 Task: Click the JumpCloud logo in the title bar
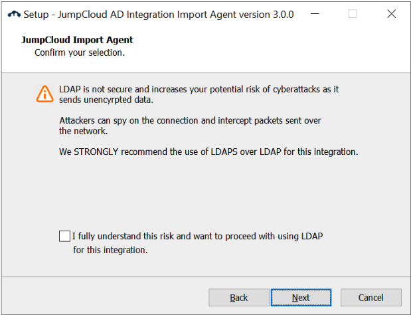pyautogui.click(x=13, y=14)
